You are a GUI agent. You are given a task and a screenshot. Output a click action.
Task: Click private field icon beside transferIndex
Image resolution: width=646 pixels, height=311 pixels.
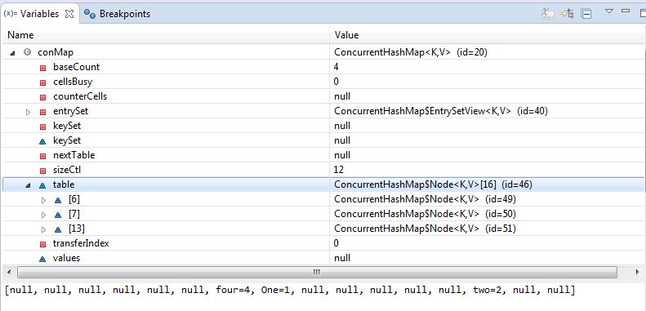tap(42, 244)
